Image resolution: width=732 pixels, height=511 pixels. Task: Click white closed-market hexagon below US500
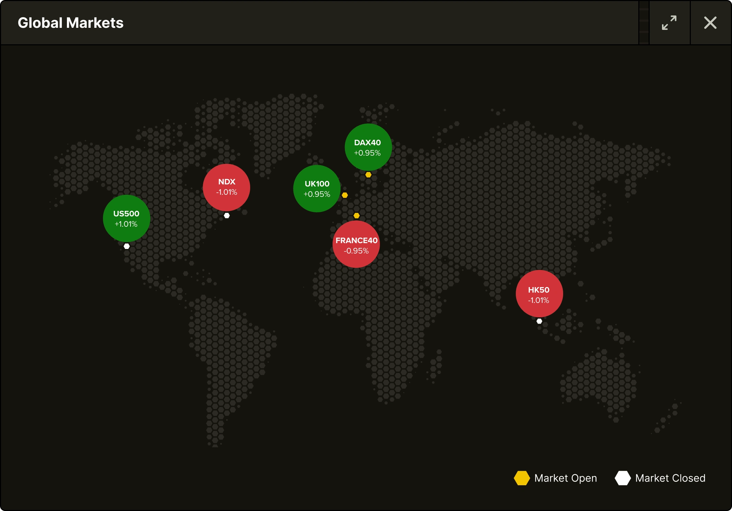coord(127,246)
